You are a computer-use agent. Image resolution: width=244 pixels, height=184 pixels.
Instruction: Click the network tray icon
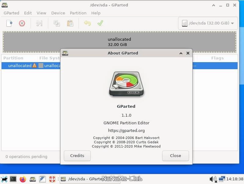[x=222, y=179]
